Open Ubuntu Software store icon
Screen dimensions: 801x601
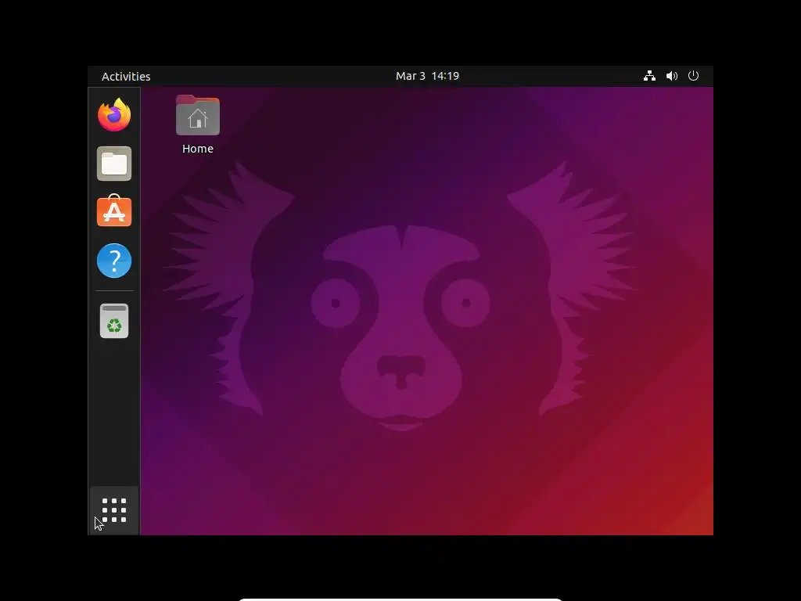114,211
